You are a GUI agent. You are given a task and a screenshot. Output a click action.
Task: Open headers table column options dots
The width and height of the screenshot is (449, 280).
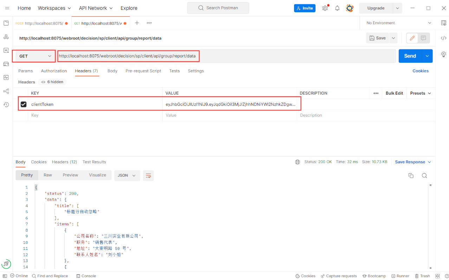point(376,93)
